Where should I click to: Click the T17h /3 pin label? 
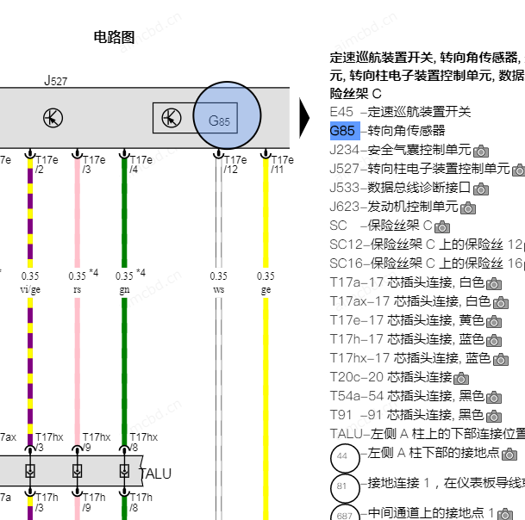pyautogui.click(x=47, y=502)
